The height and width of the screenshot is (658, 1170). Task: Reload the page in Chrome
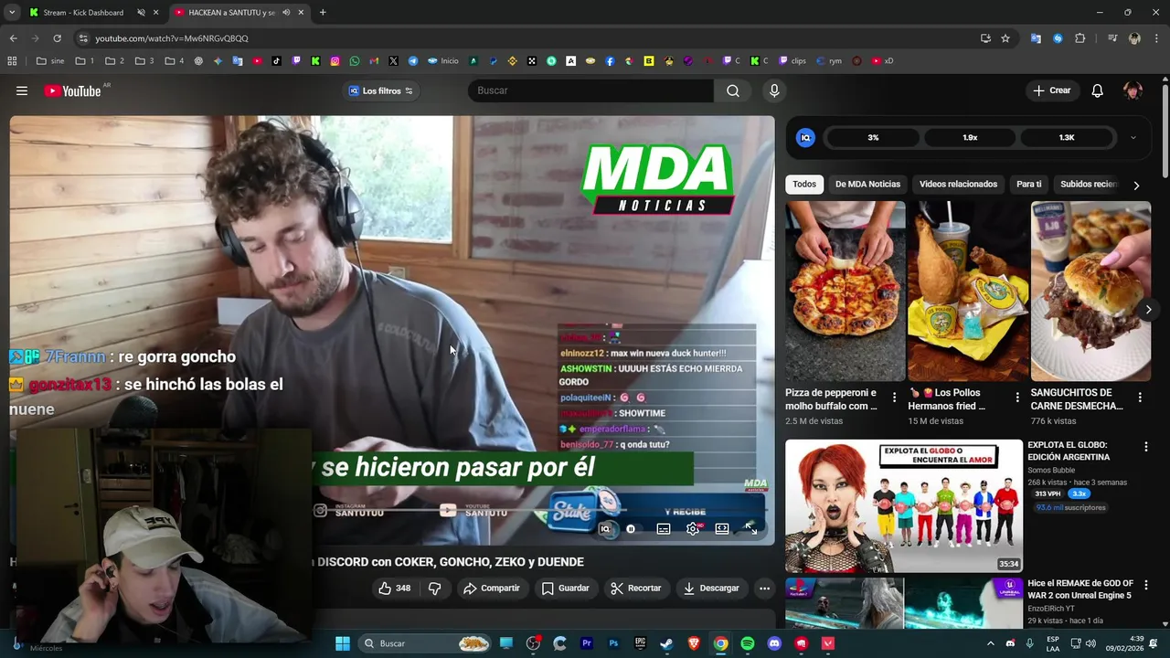point(57,38)
